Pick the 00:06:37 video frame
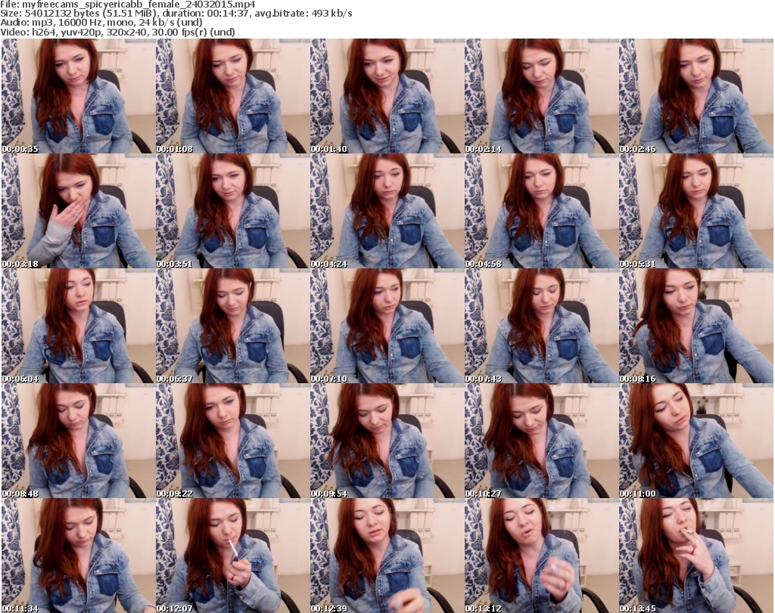This screenshot has height=613, width=775. point(232,326)
